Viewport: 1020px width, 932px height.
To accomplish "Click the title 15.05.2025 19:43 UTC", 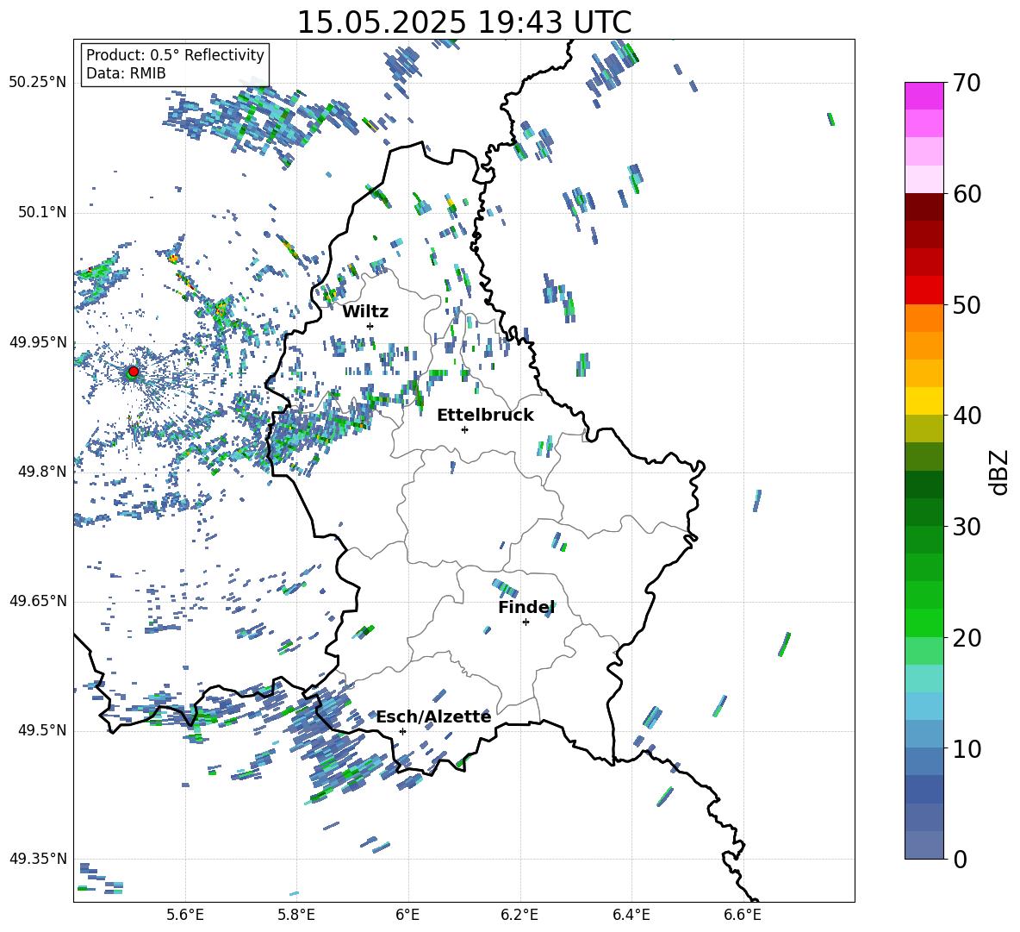I will coord(464,22).
